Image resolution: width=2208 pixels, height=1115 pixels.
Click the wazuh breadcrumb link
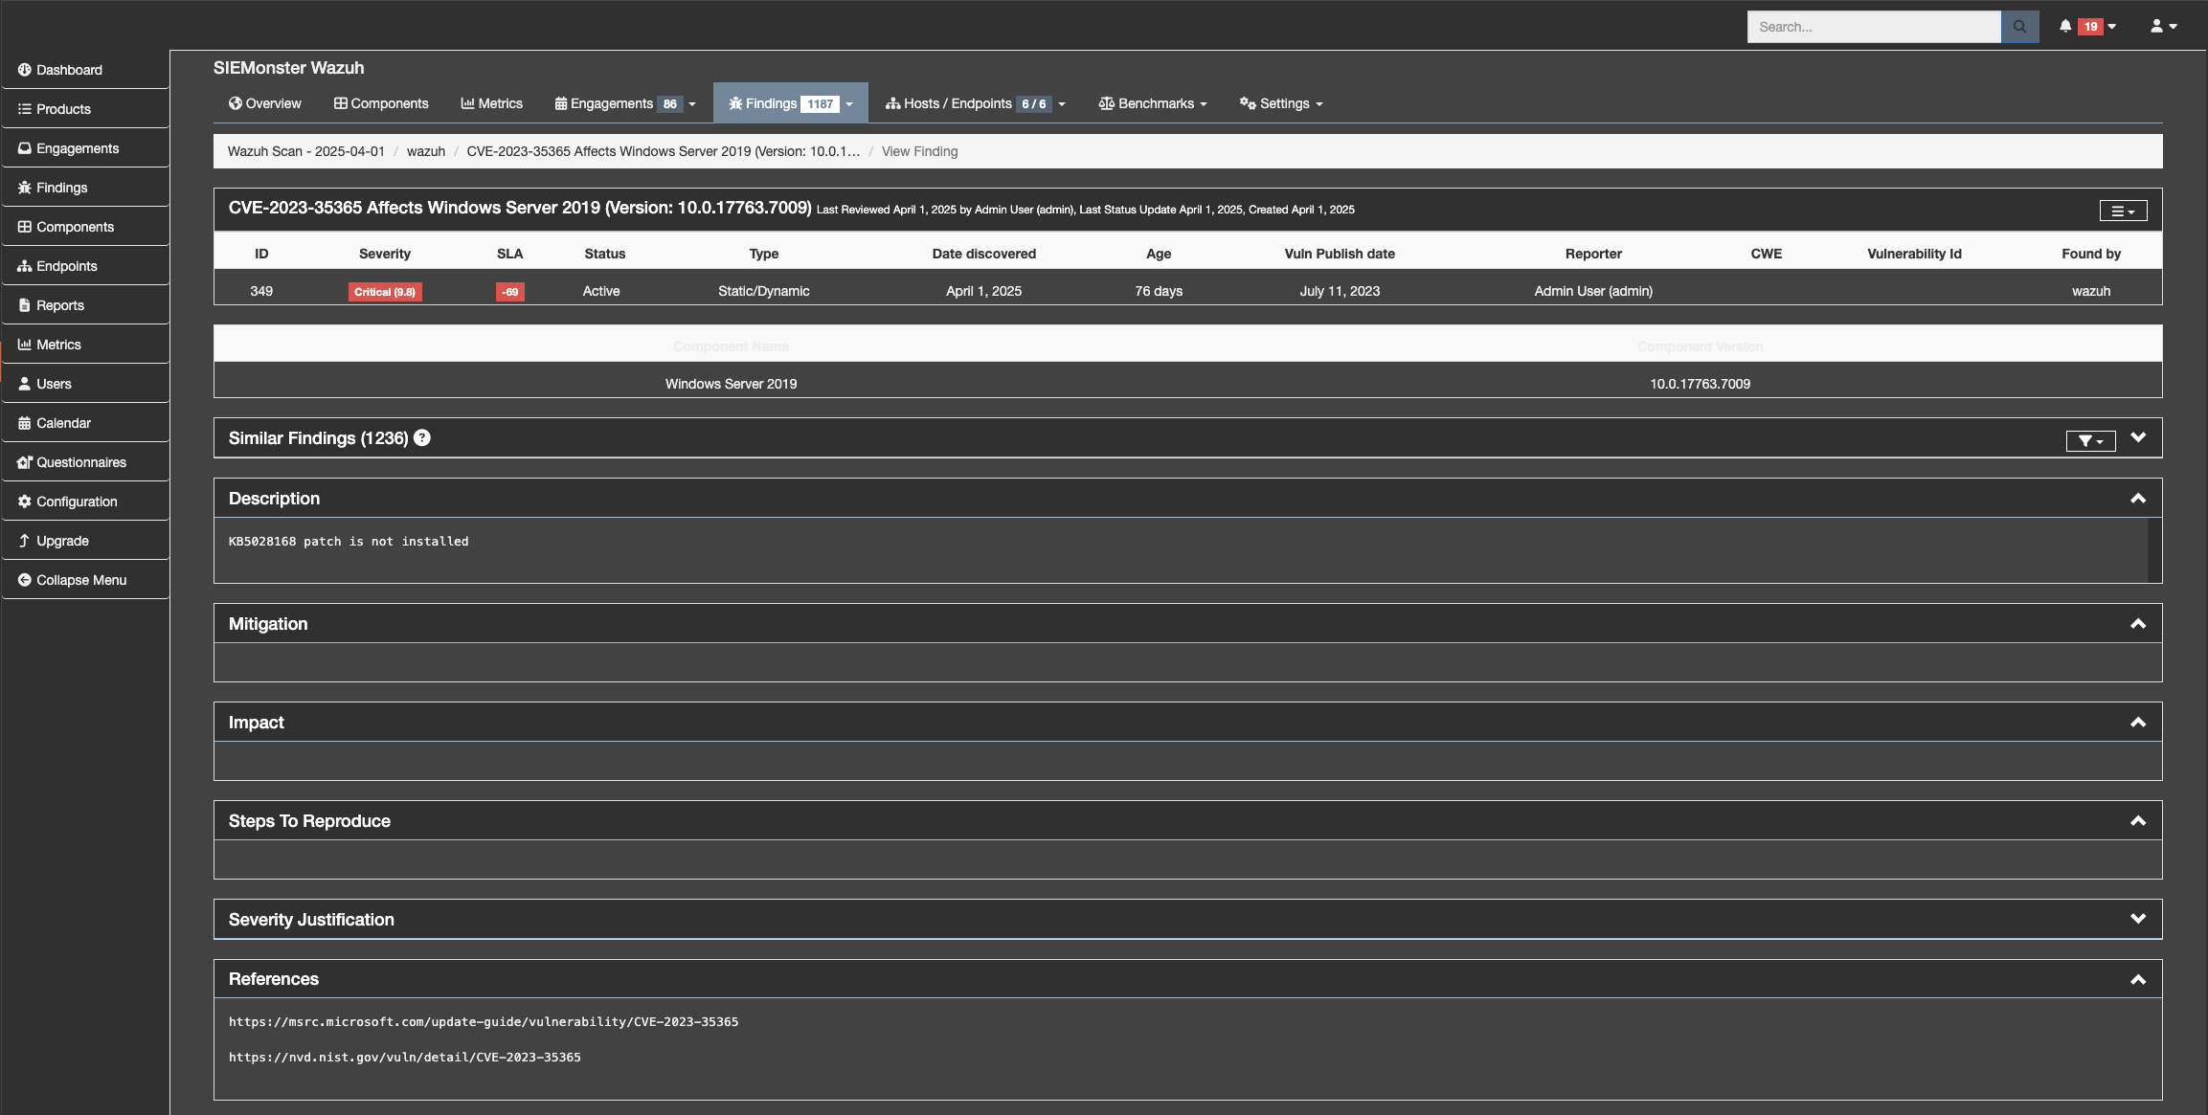point(425,151)
